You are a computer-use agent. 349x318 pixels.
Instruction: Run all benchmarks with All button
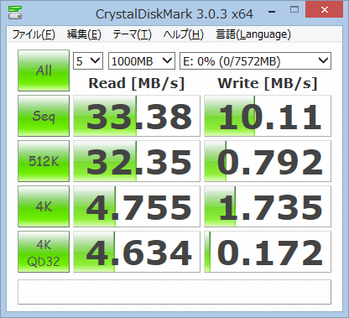(44, 70)
